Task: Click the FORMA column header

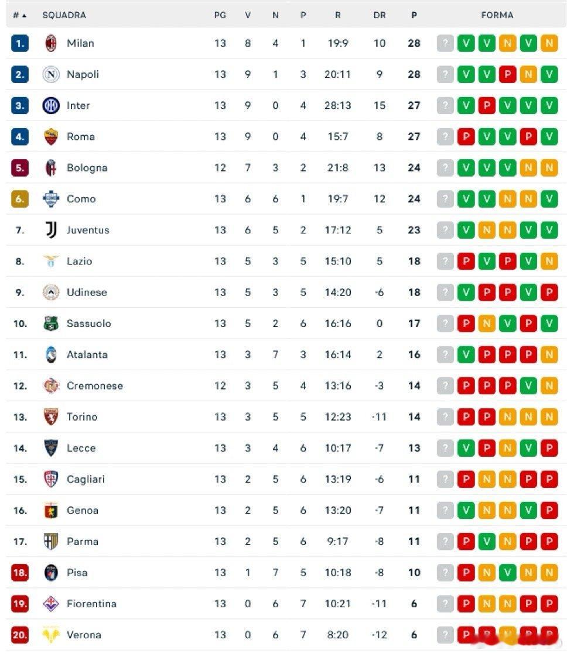Action: click(497, 15)
